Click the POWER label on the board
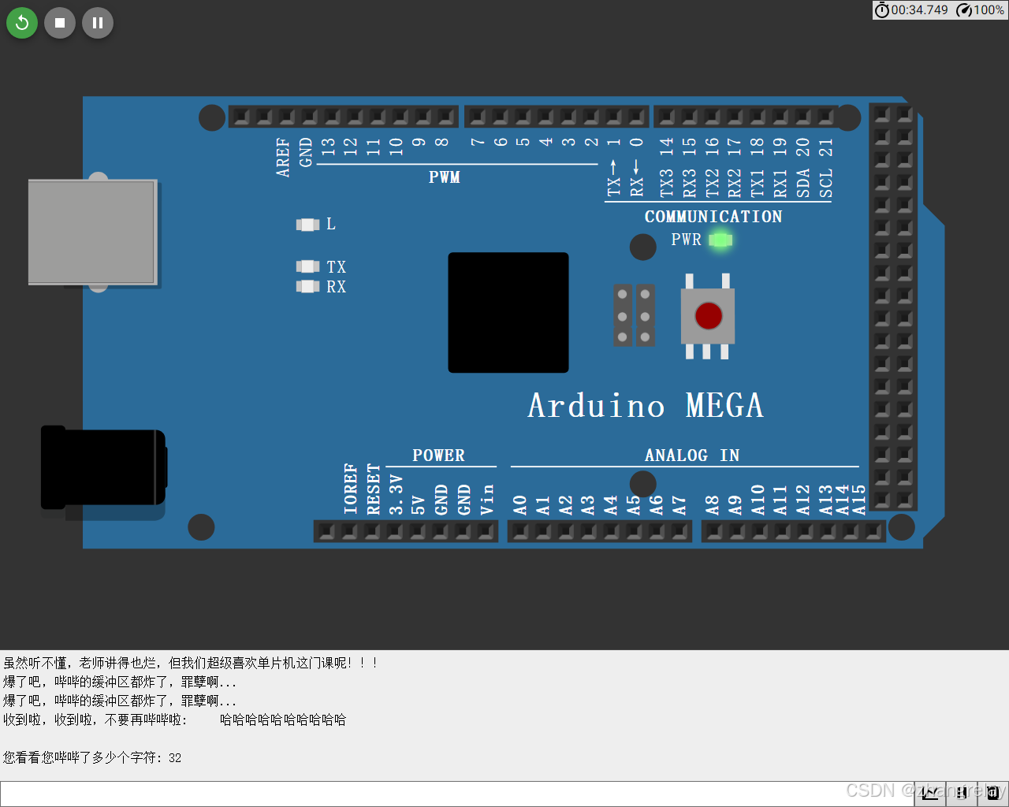The image size is (1009, 807). click(x=438, y=456)
